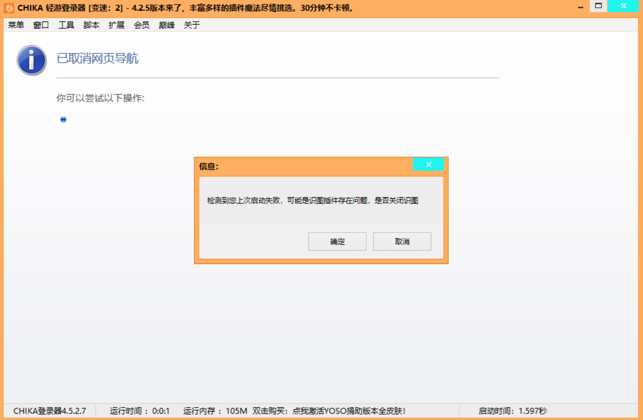
Task: Click the 你可以尝试以下操作 text
Action: coord(100,98)
